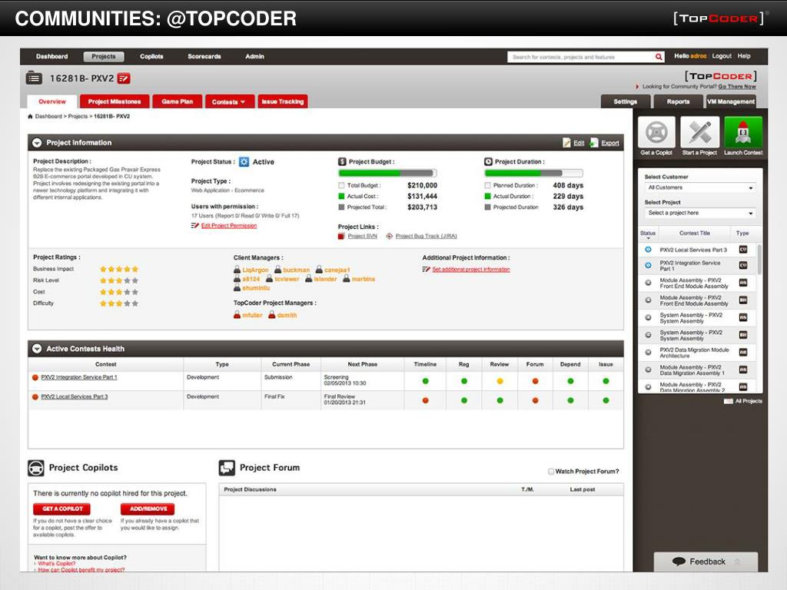Click the status icon of PXV2 Integration Service Part 1 in sidebar
This screenshot has height=590, width=787.
click(x=648, y=265)
